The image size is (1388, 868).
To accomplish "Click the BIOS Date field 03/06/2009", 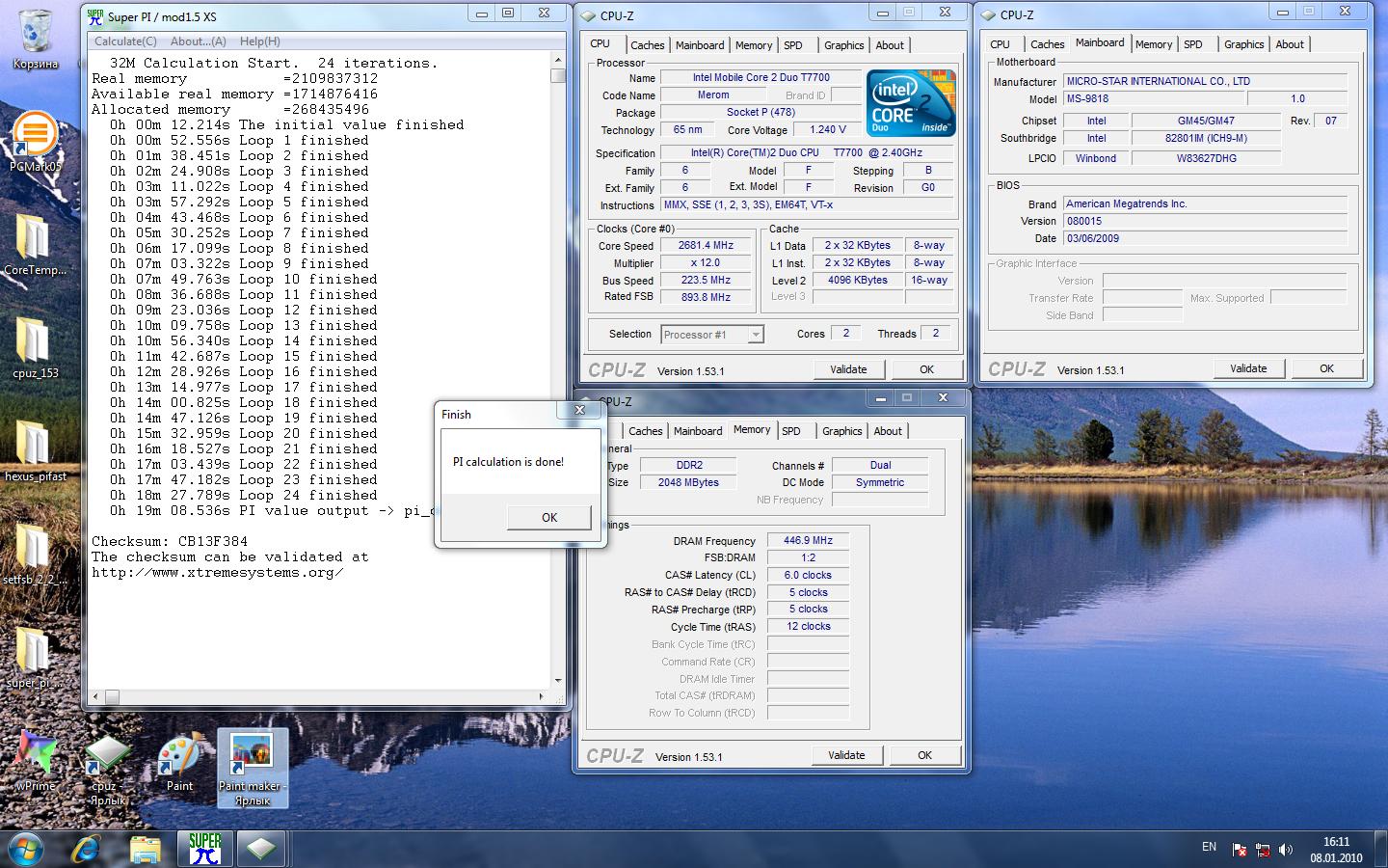I will (x=1205, y=238).
